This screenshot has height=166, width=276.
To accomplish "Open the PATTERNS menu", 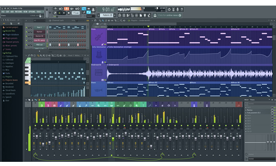I will [x=18, y=12].
